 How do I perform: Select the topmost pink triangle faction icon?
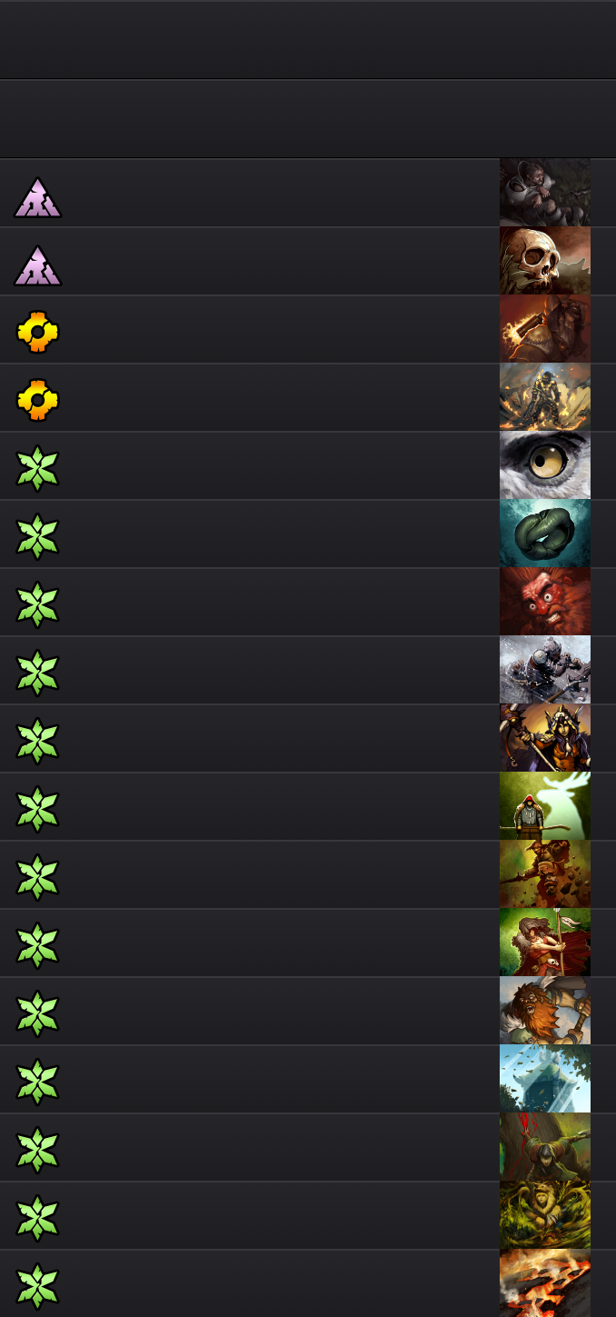click(38, 197)
